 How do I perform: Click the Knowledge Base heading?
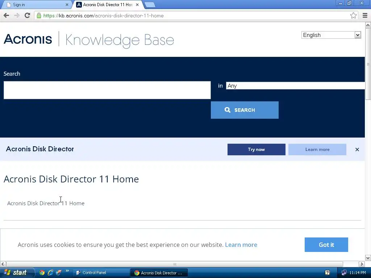click(120, 40)
